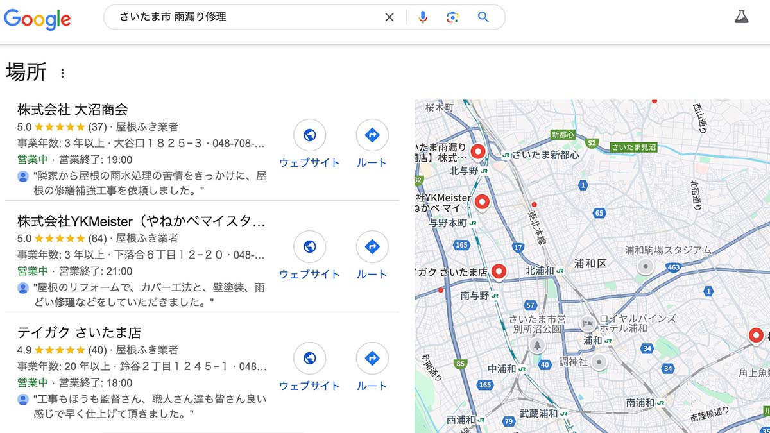Viewport: 770px width, 433px height.
Task: Click the テイガク さいたま店 map pin
Action: (x=498, y=273)
